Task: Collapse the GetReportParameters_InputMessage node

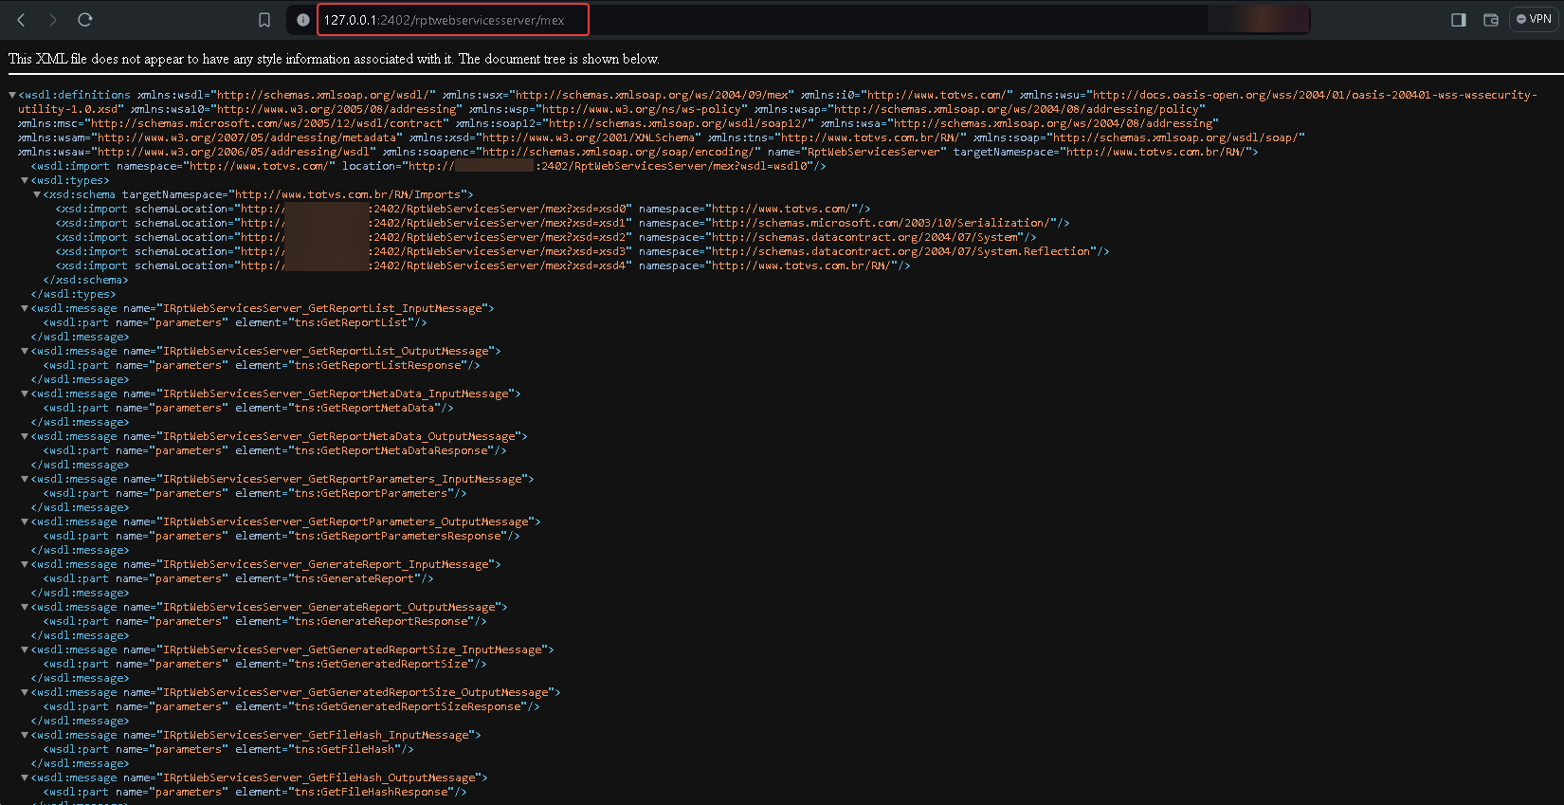Action: click(25, 479)
